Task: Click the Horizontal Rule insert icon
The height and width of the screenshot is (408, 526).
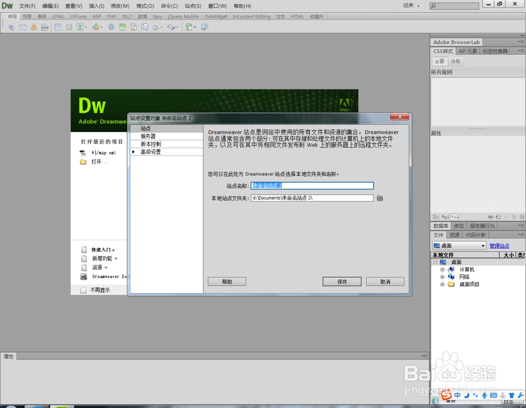Action: [x=45, y=27]
